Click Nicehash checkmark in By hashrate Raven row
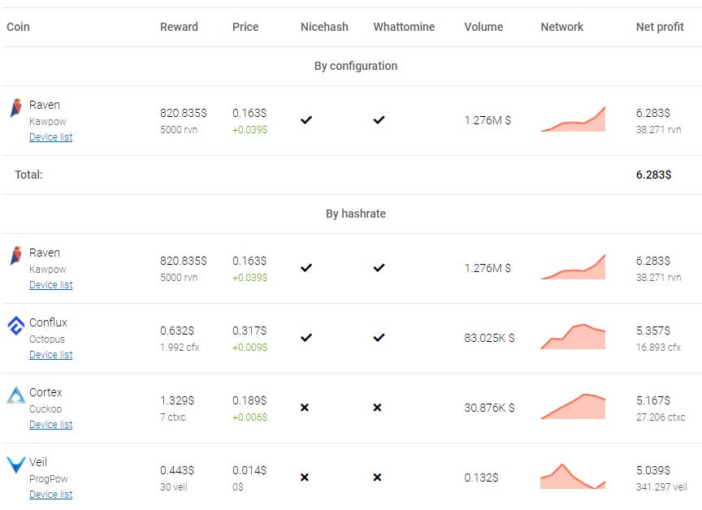 [306, 267]
